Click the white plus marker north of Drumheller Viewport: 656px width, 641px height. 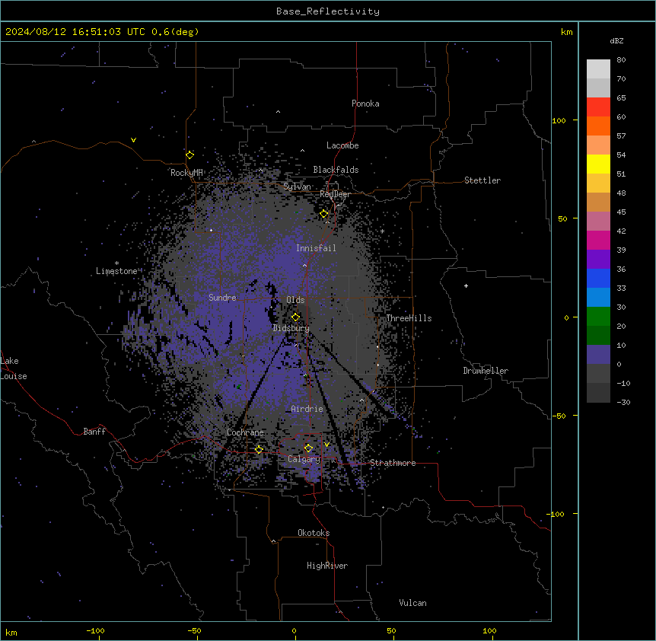coord(466,285)
